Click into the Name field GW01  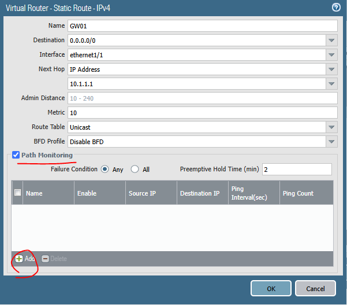tap(203, 25)
